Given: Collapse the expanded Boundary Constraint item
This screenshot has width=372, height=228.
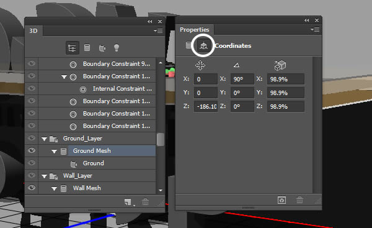Looking at the screenshot, I should pyautogui.click(x=64, y=77).
